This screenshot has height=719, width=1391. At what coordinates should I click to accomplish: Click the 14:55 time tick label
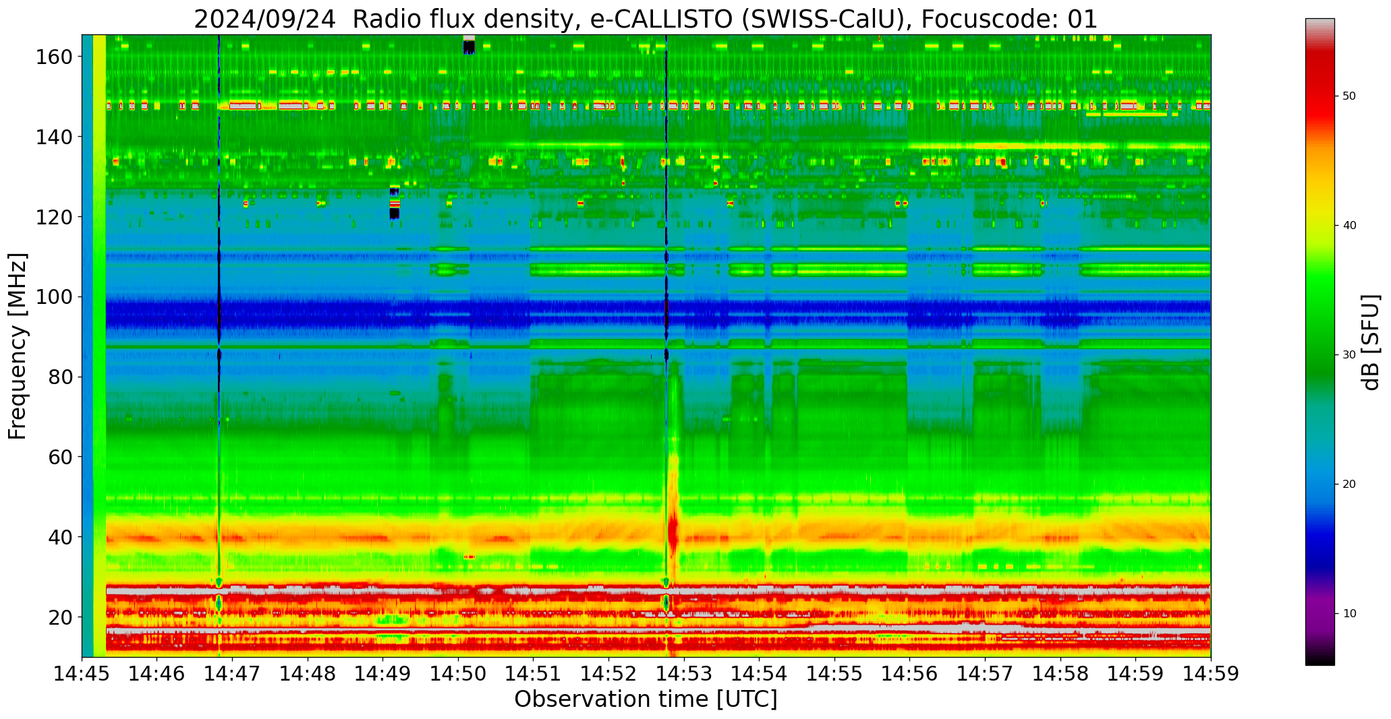click(834, 674)
